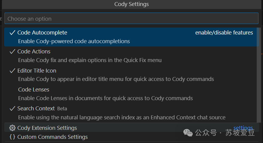
Task: Disable the Search Context feature
Action: pos(36,109)
